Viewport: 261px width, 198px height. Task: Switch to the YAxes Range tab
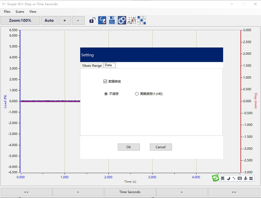pos(92,66)
